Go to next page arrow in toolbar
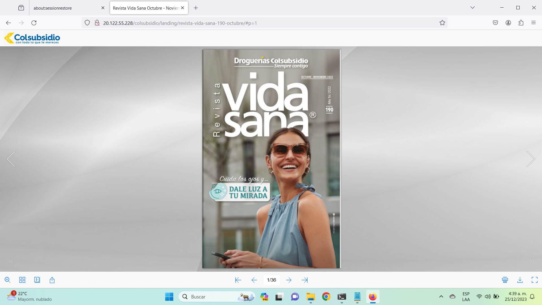This screenshot has width=542, height=305. click(x=289, y=280)
